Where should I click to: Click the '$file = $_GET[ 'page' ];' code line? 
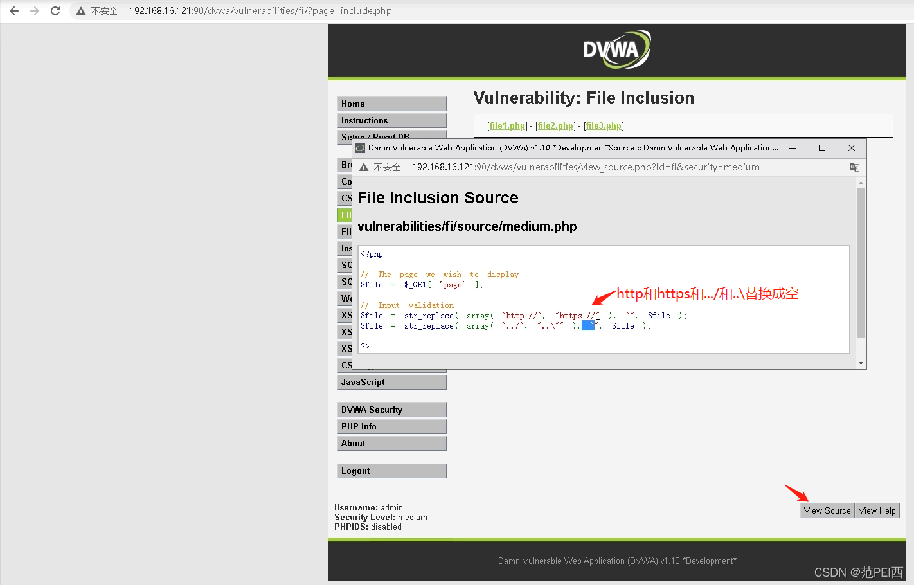[422, 285]
